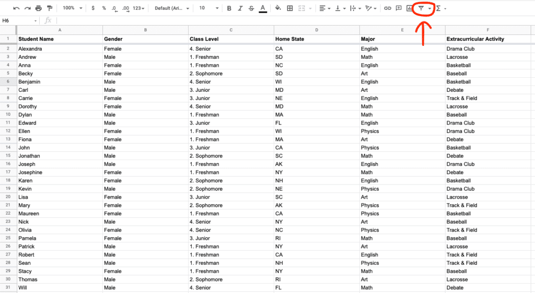The width and height of the screenshot is (535, 293).
Task: Select the cell containing Josephine
Action: [60, 172]
